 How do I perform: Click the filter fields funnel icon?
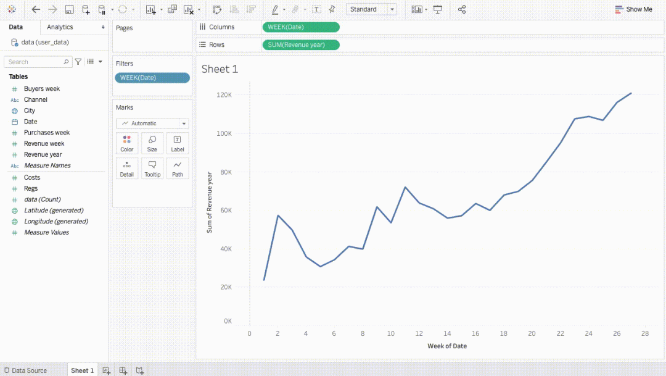pos(78,62)
